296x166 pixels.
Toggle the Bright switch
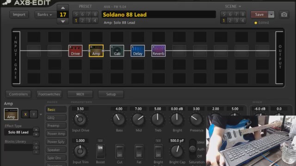coord(158,151)
